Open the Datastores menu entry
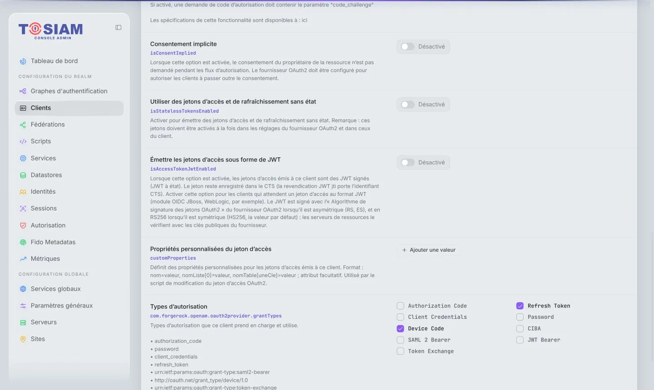654x390 pixels. [x=69, y=175]
